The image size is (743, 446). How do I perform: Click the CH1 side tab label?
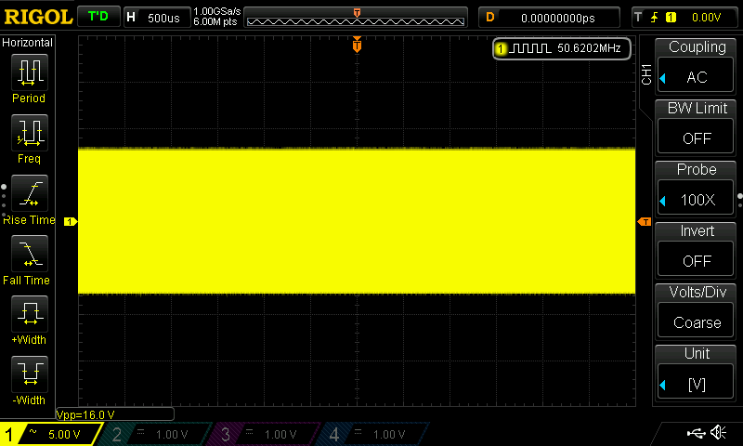click(x=646, y=74)
